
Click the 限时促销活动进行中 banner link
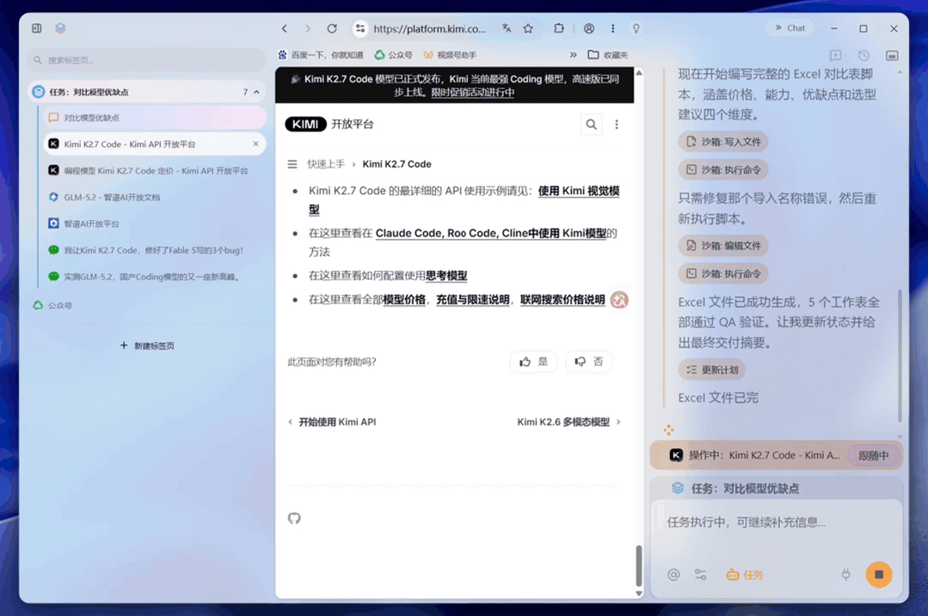(x=473, y=92)
